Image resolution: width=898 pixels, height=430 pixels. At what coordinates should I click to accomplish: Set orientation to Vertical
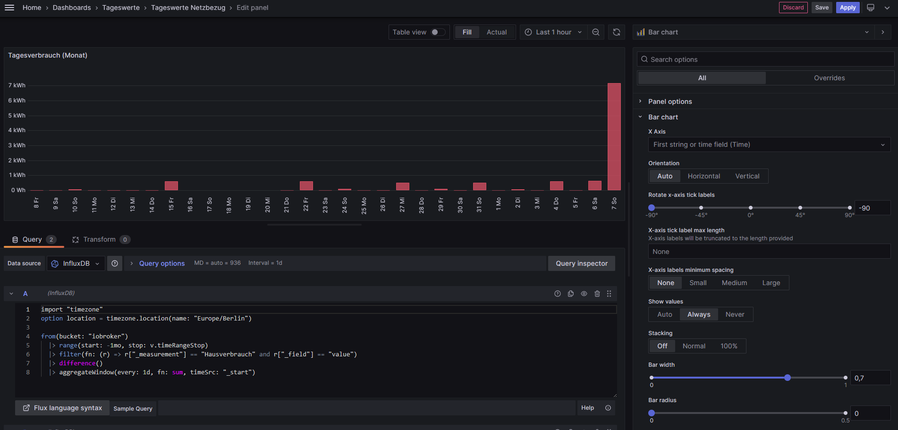point(747,176)
